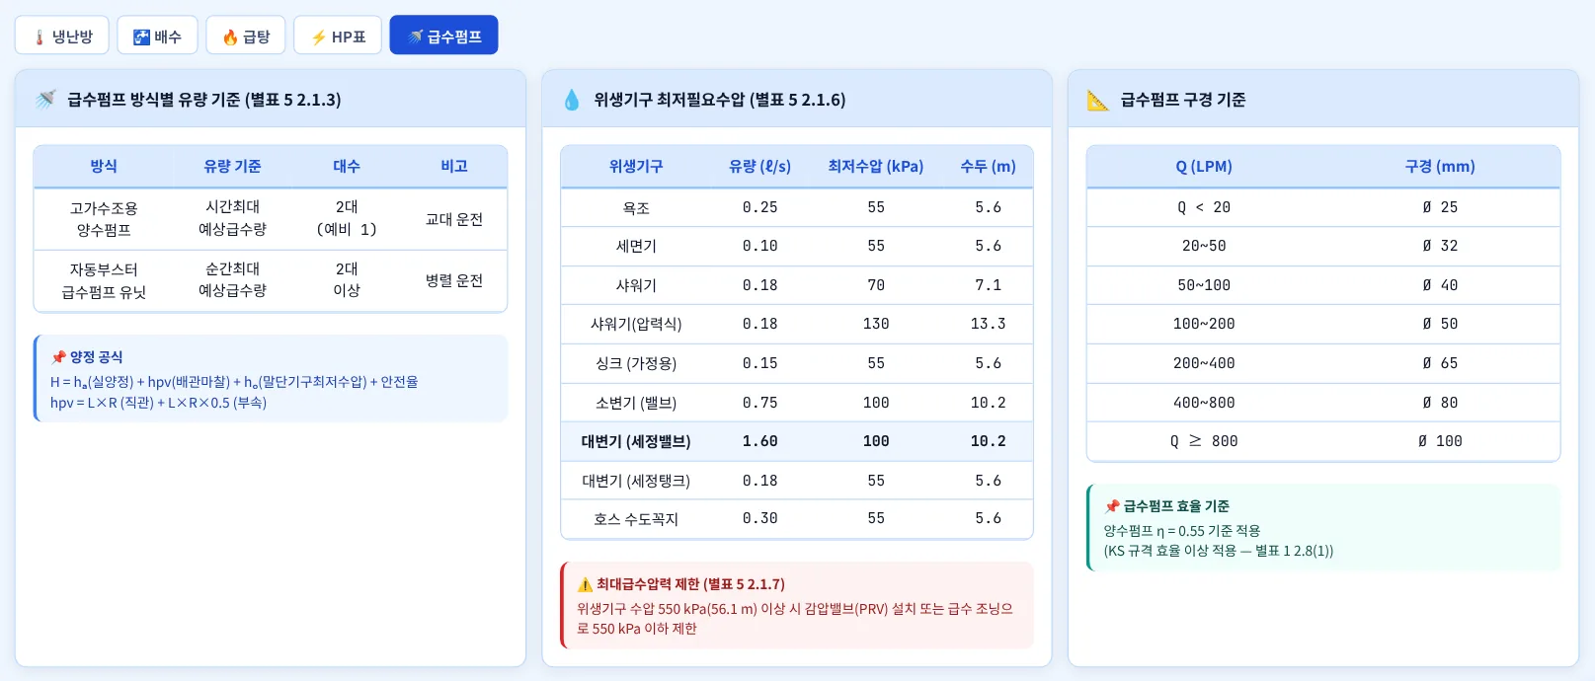The height and width of the screenshot is (681, 1595).
Task: Select the 400~800 flow range
Action: pos(1204,404)
